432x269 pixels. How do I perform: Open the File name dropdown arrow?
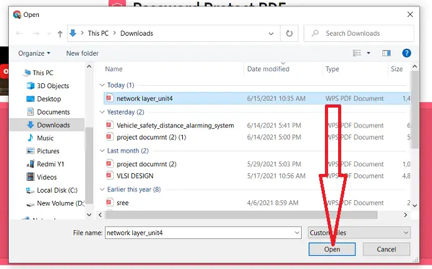click(x=297, y=233)
